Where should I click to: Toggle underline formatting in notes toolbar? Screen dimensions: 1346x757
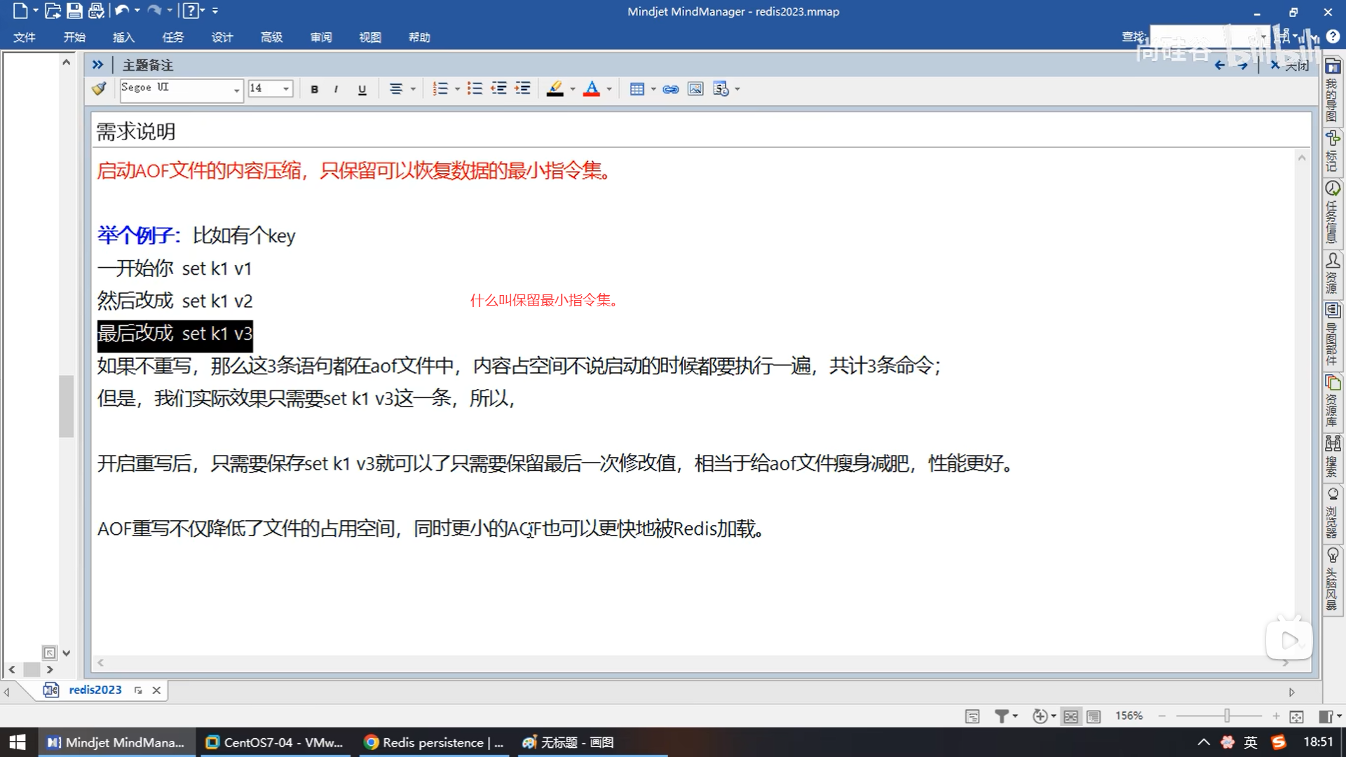point(362,89)
